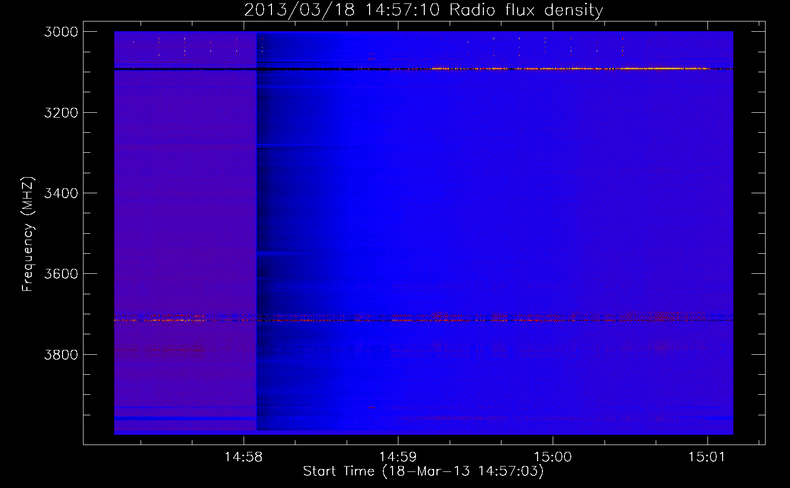The width and height of the screenshot is (790, 488).
Task: Click the 'Frequency (MHZ)' axis title
Action: [28, 234]
